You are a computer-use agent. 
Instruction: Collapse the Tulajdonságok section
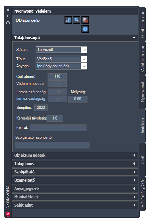pos(134,38)
